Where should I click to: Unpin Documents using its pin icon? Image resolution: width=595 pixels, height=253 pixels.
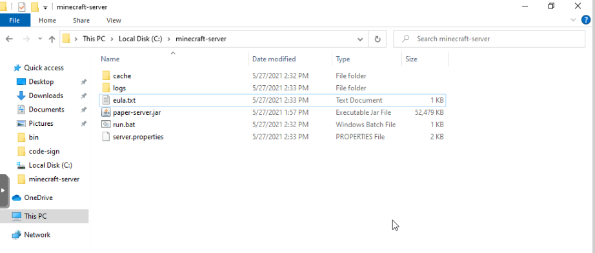(x=84, y=110)
